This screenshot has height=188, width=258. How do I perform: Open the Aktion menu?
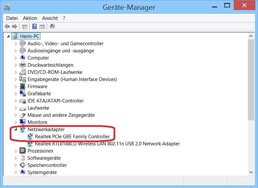point(30,18)
